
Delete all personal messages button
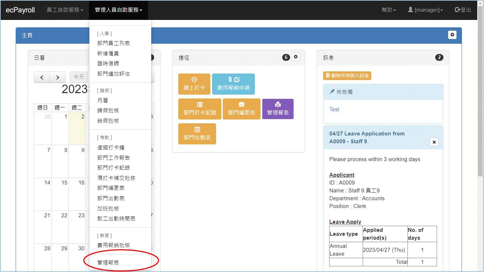(347, 75)
